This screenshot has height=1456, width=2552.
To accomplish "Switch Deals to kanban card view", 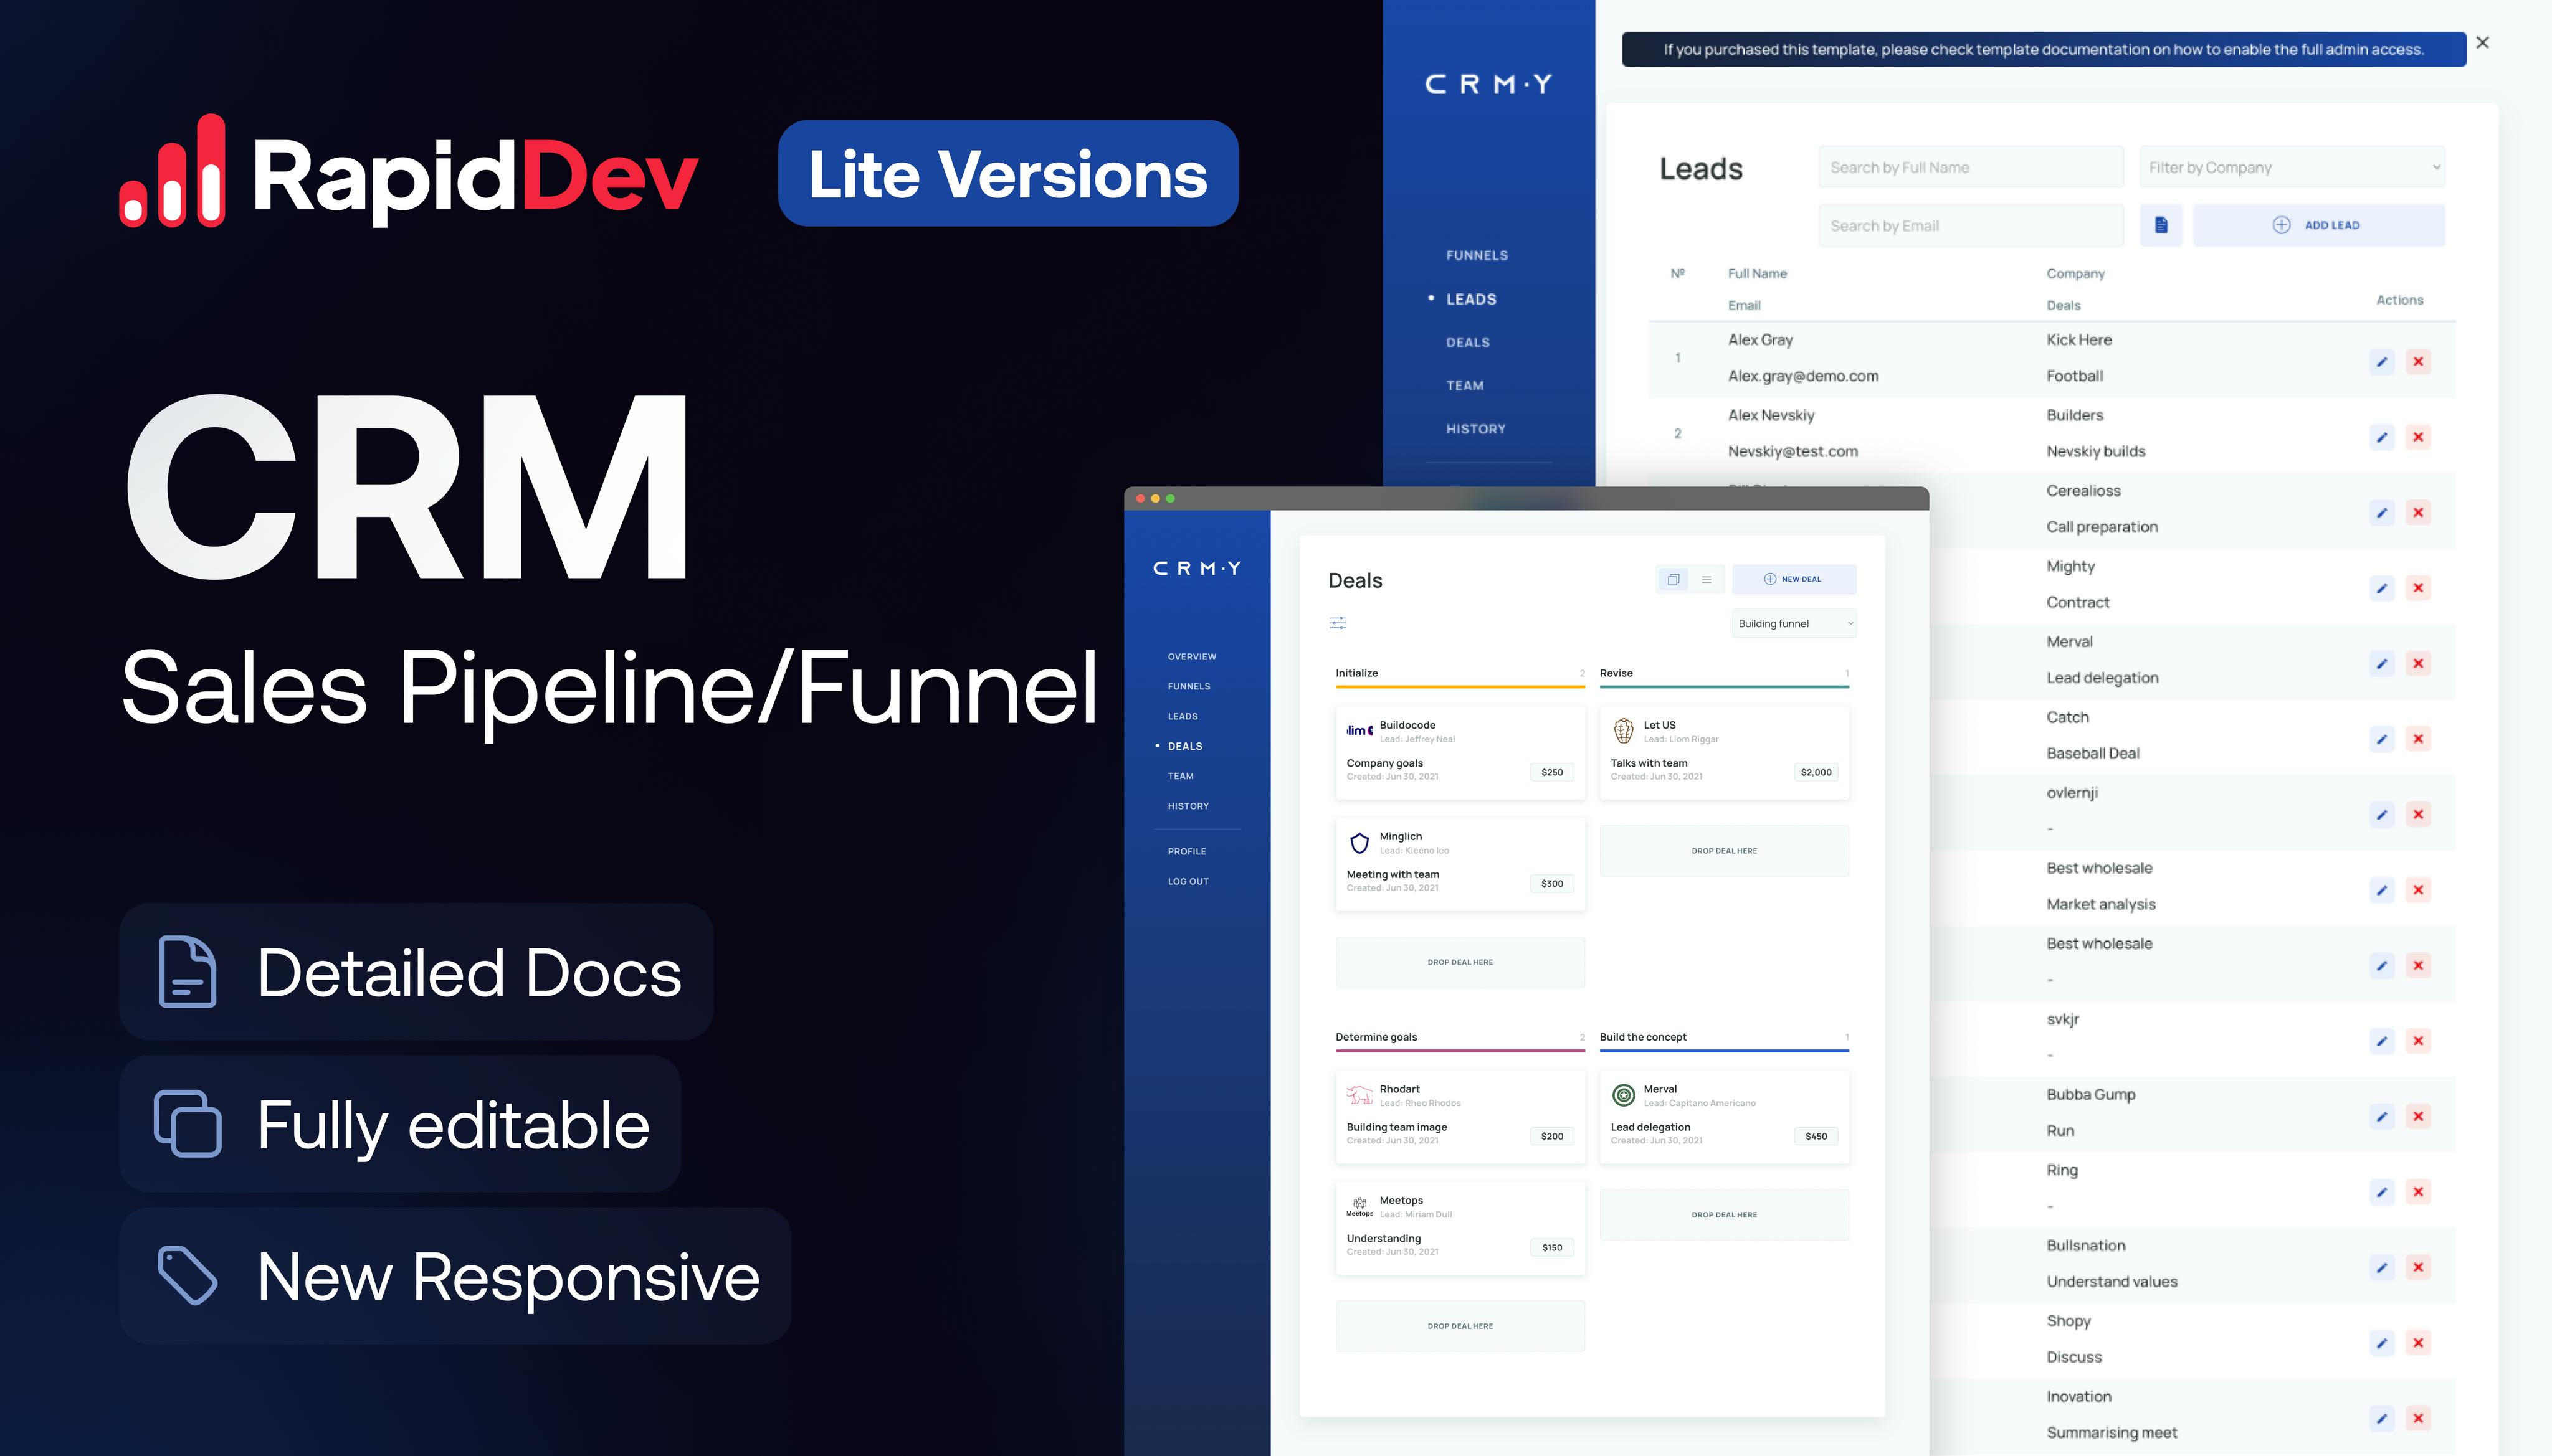I will (1673, 579).
